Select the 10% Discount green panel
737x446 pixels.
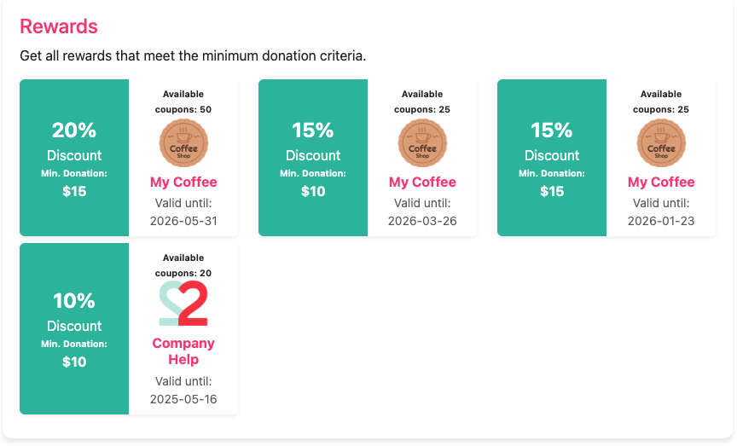[74, 328]
